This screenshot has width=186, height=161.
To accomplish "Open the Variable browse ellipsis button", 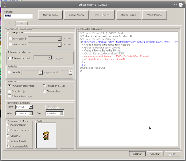I will click(x=41, y=72).
